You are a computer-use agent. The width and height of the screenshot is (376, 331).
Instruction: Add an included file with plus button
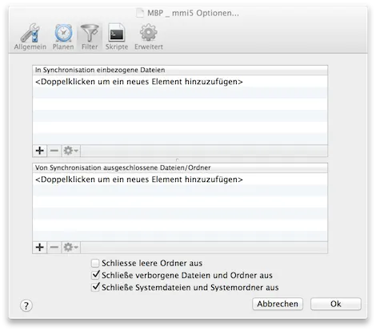[40, 151]
